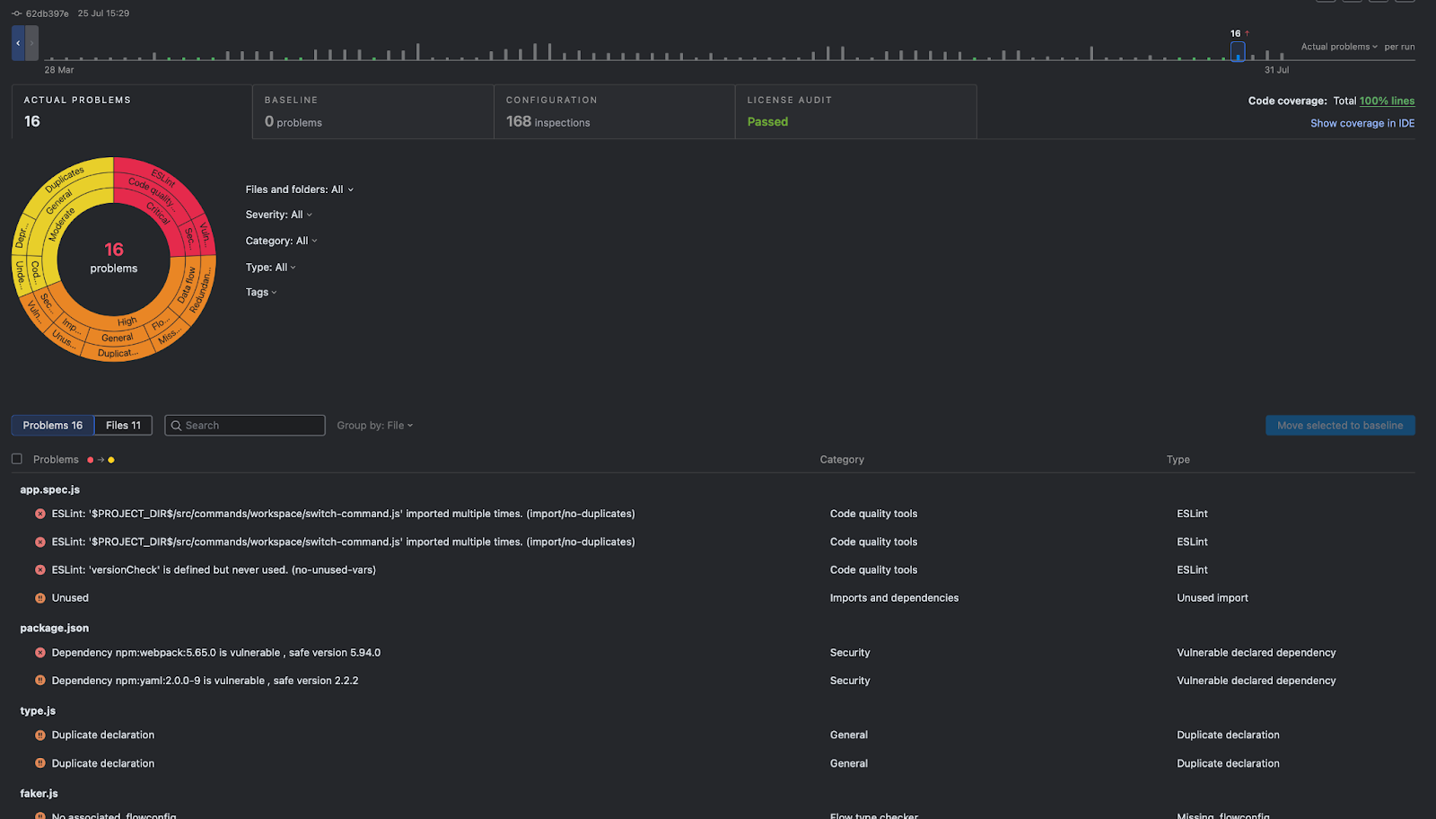Select the Baseline summary tab
This screenshot has height=819, width=1436.
(x=372, y=112)
